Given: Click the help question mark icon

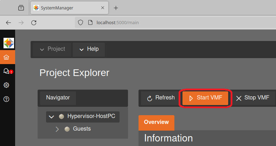Looking at the screenshot, I should point(6,99).
